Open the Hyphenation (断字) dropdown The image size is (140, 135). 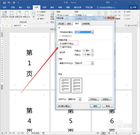click(41, 19)
